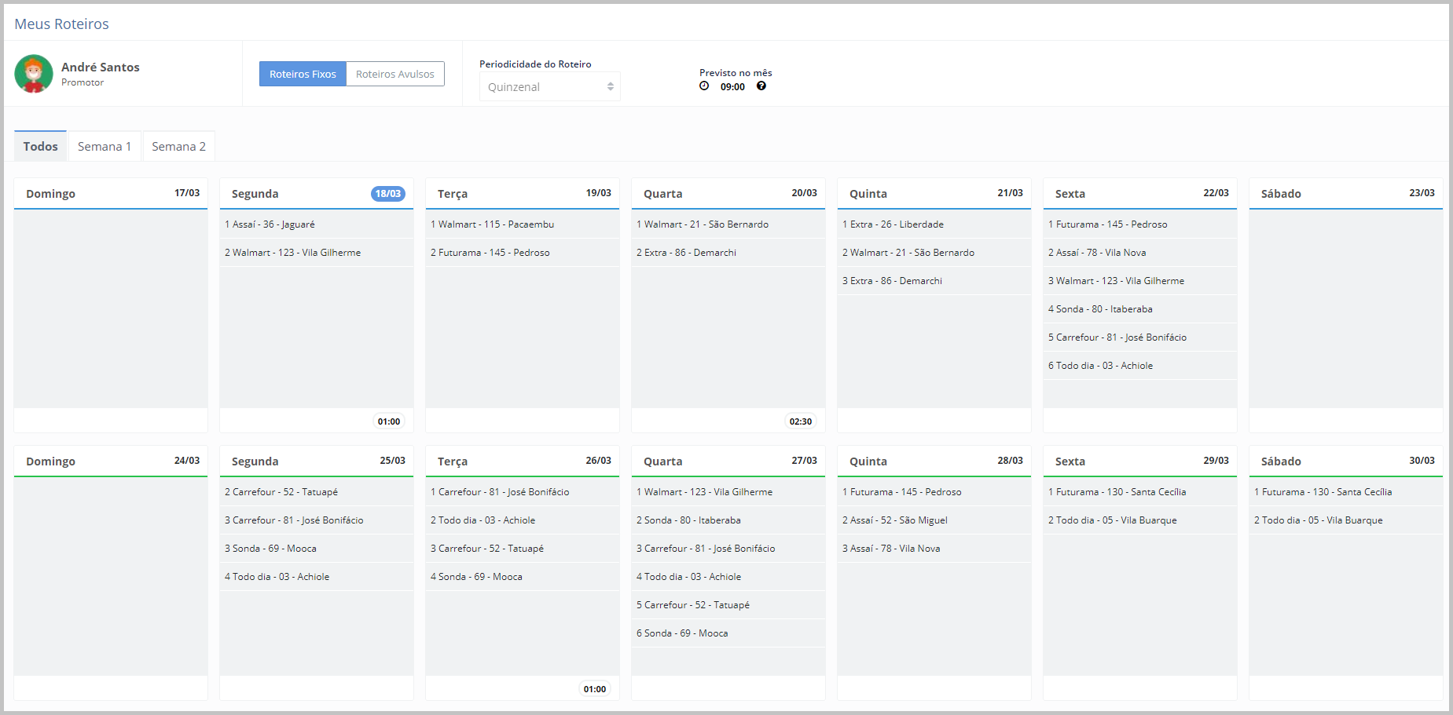Click the 02:30 time badge under Quarta 20/03

pyautogui.click(x=800, y=421)
